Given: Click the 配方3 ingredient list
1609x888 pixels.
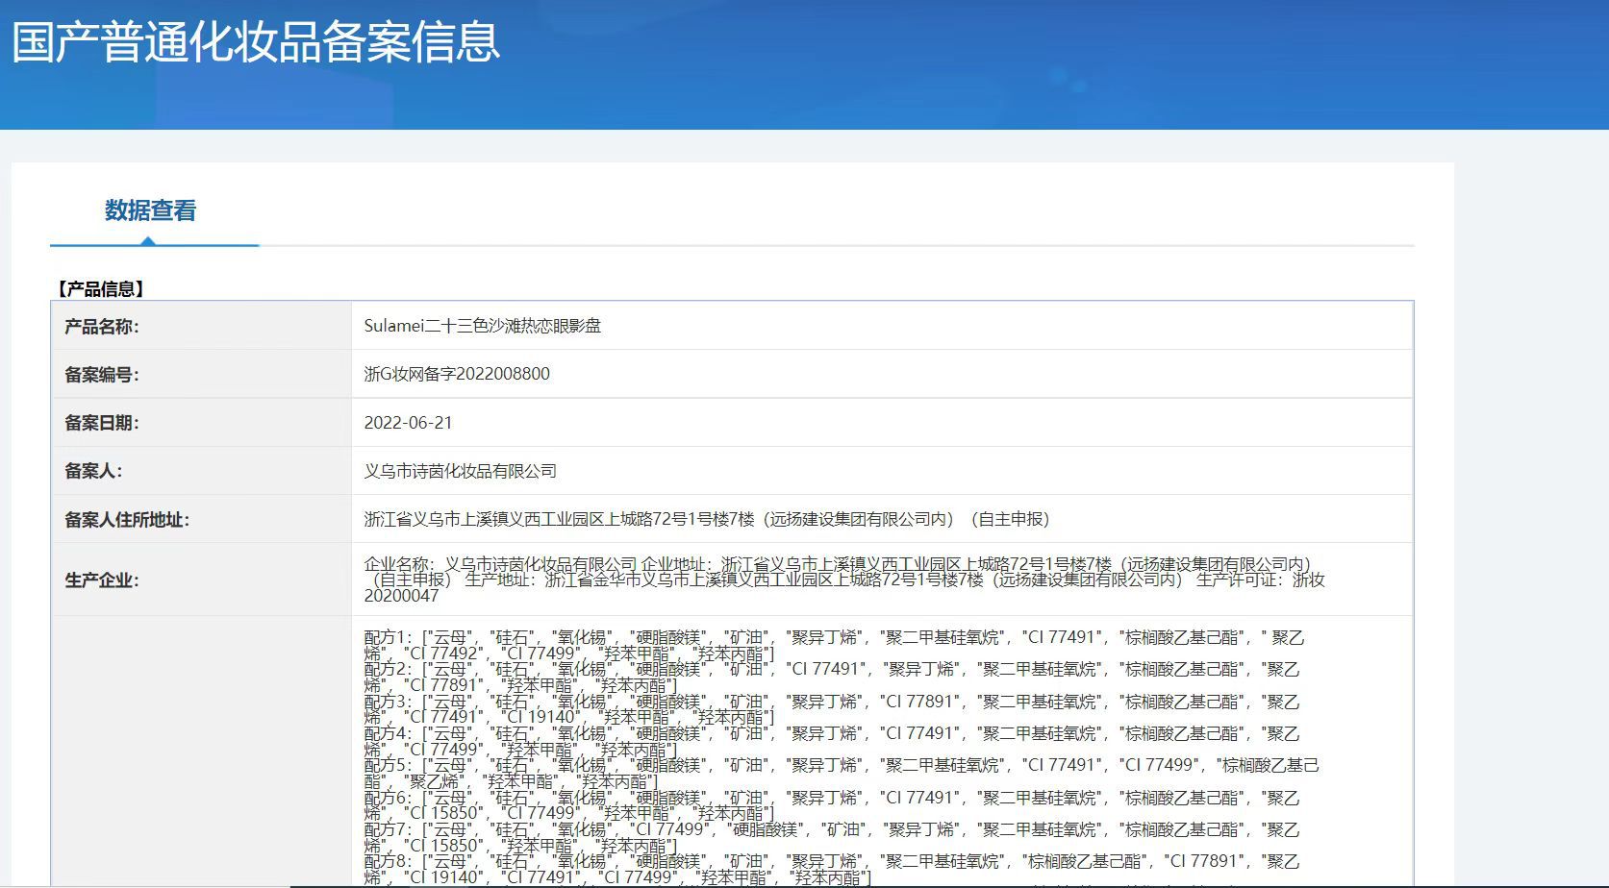Looking at the screenshot, I should coord(832,709).
